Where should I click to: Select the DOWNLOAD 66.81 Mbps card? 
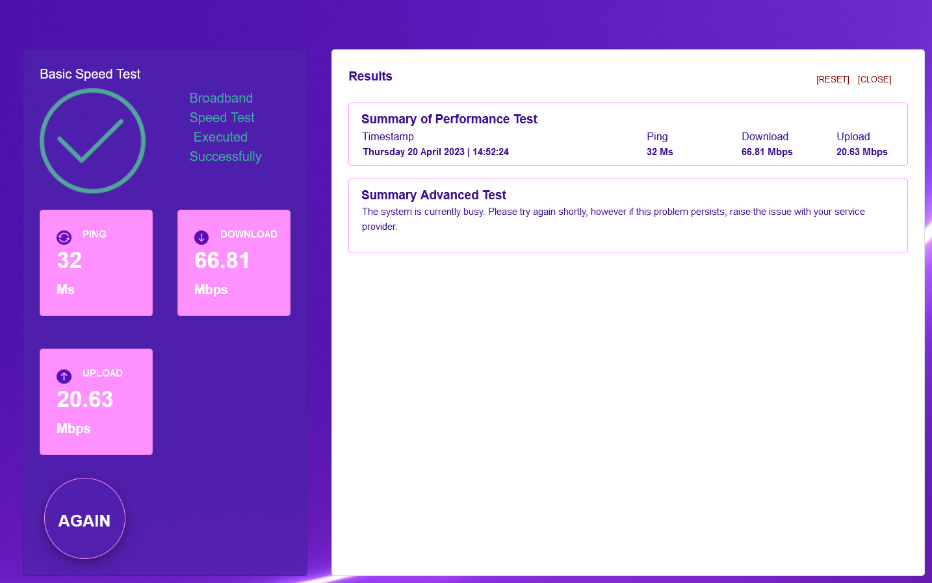click(233, 262)
